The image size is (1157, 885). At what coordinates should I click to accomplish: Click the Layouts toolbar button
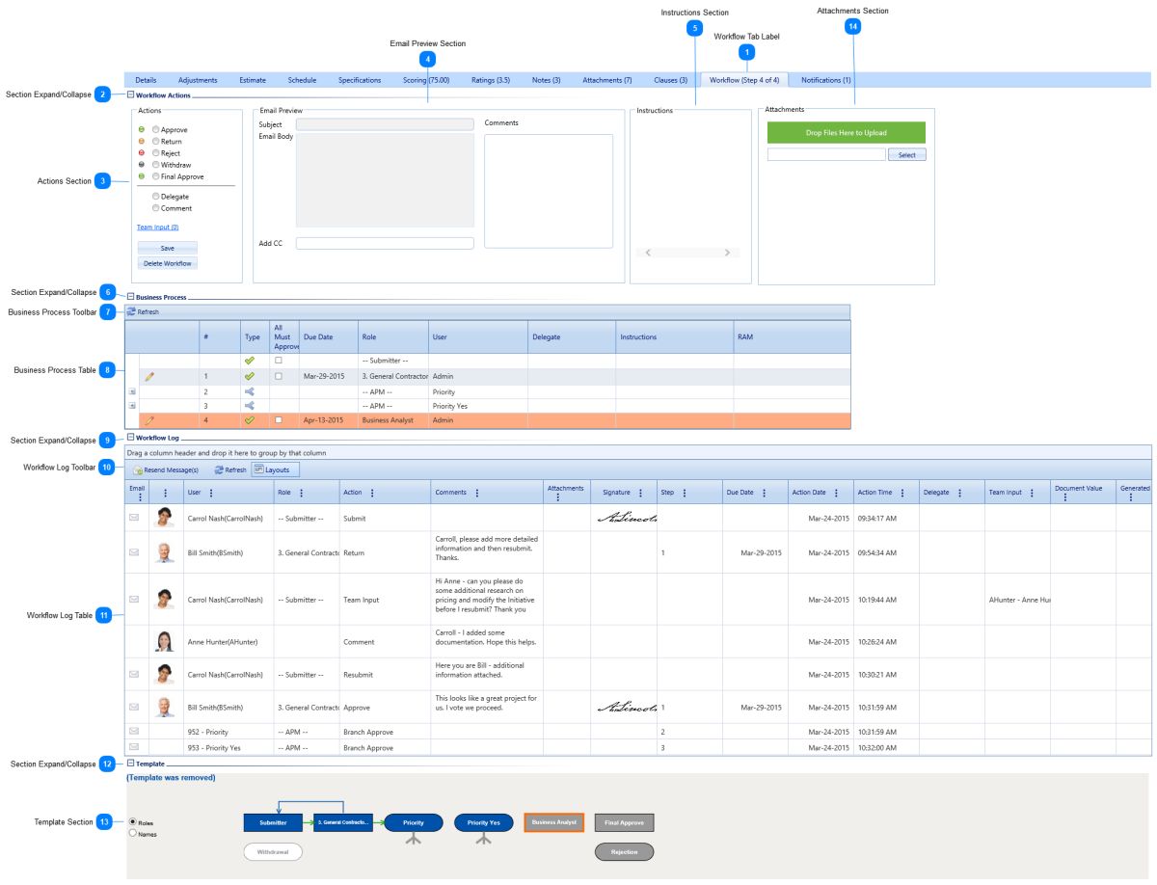click(x=276, y=469)
